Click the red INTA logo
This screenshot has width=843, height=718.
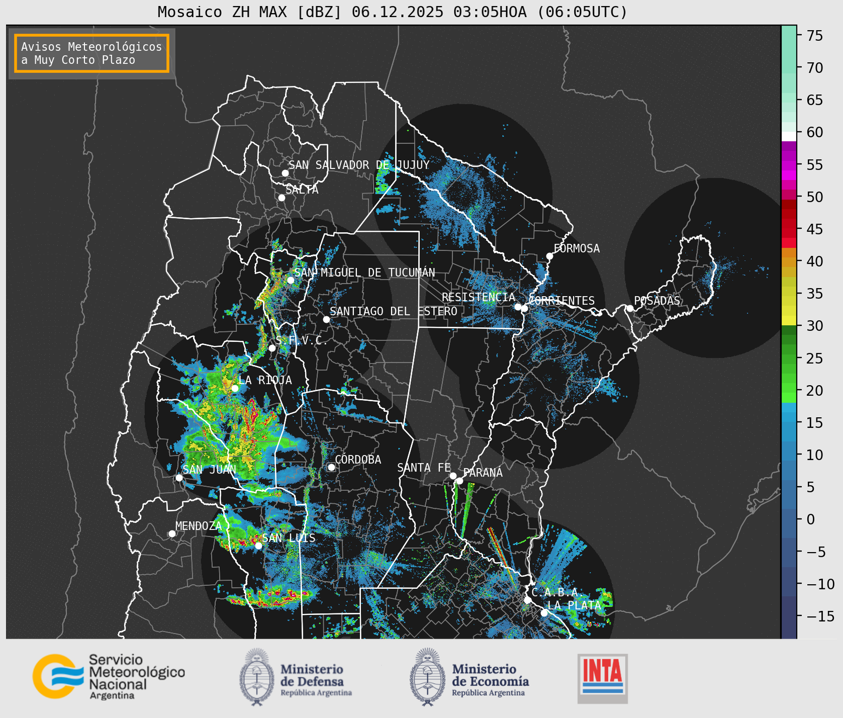603,678
